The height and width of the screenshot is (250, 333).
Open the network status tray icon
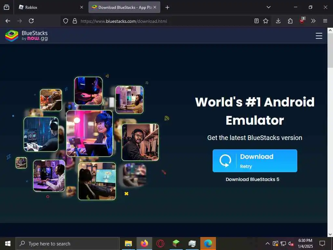tap(283, 243)
